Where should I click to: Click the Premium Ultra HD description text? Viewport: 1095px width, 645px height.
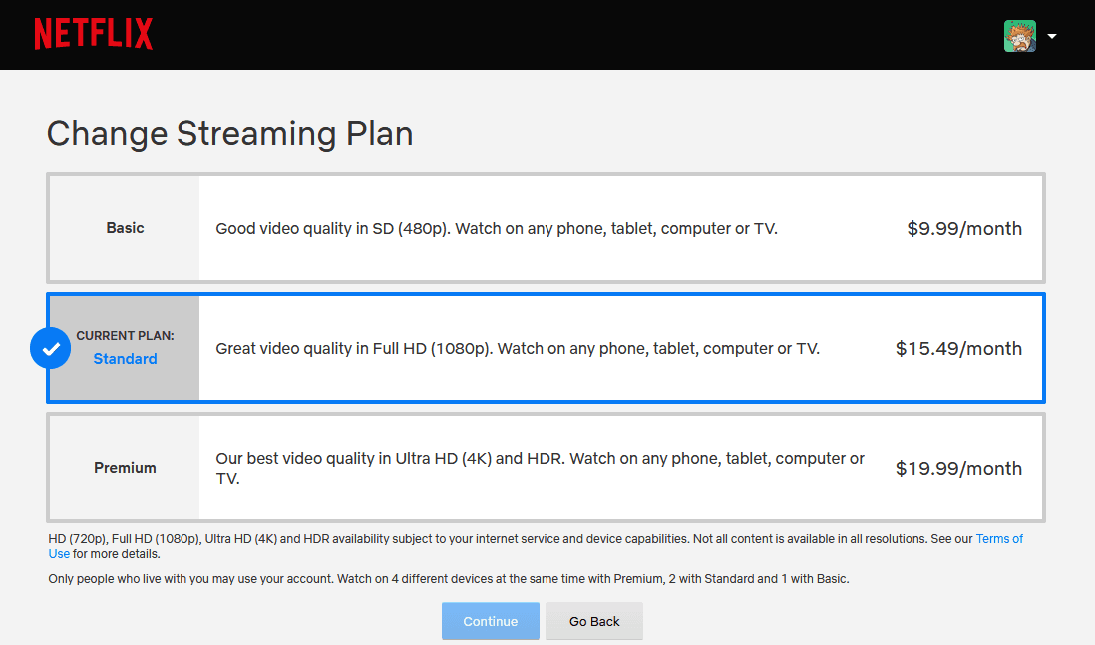point(540,468)
